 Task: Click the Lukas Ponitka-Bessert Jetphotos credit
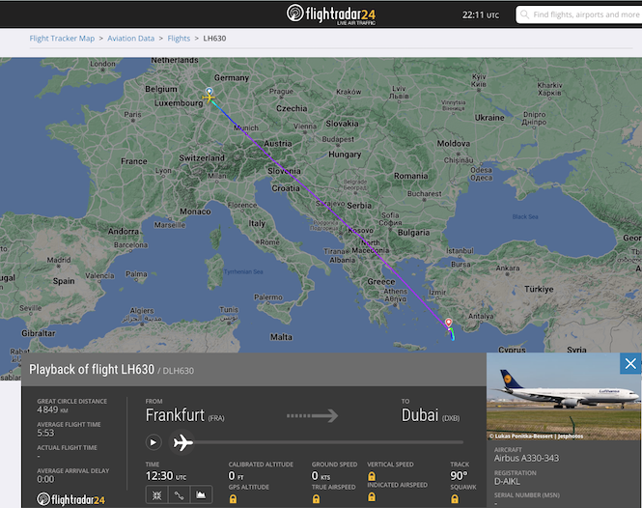pyautogui.click(x=537, y=437)
